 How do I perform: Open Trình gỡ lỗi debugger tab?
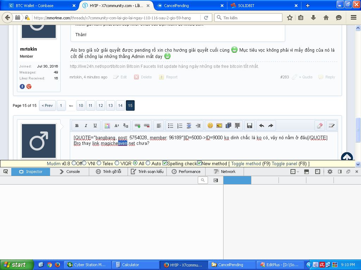click(x=109, y=172)
